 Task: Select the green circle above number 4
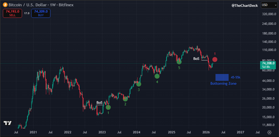coord(157,76)
